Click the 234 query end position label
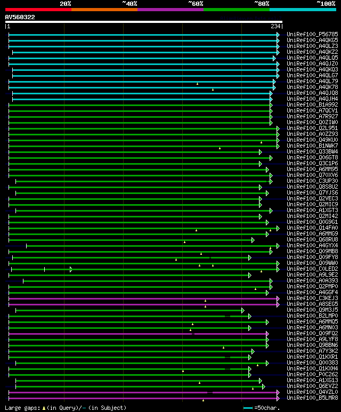Viewport: 341px width, 412px height. 275,26
